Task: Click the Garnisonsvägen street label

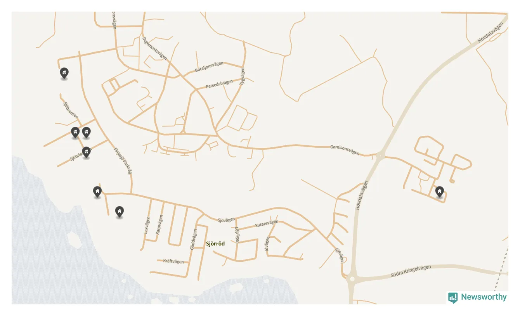Action: click(345, 150)
